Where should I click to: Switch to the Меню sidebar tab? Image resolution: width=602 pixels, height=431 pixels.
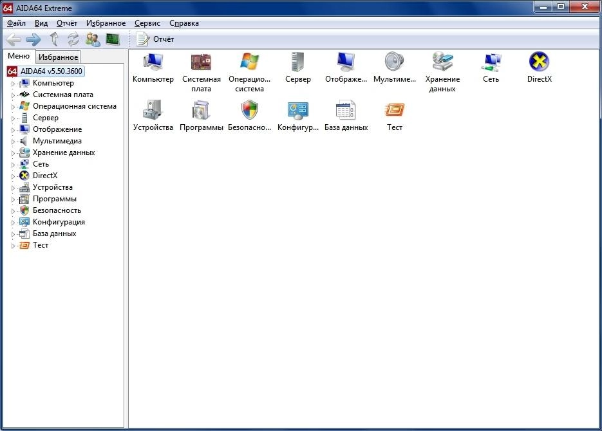coord(19,56)
